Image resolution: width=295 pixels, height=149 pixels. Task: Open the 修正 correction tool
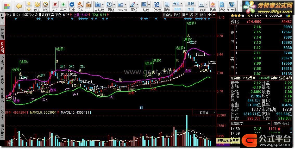[37, 6]
